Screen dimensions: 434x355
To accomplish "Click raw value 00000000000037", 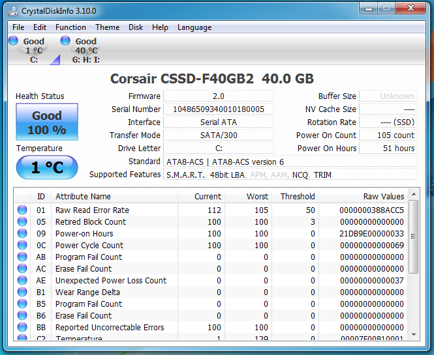I will pos(372,280).
